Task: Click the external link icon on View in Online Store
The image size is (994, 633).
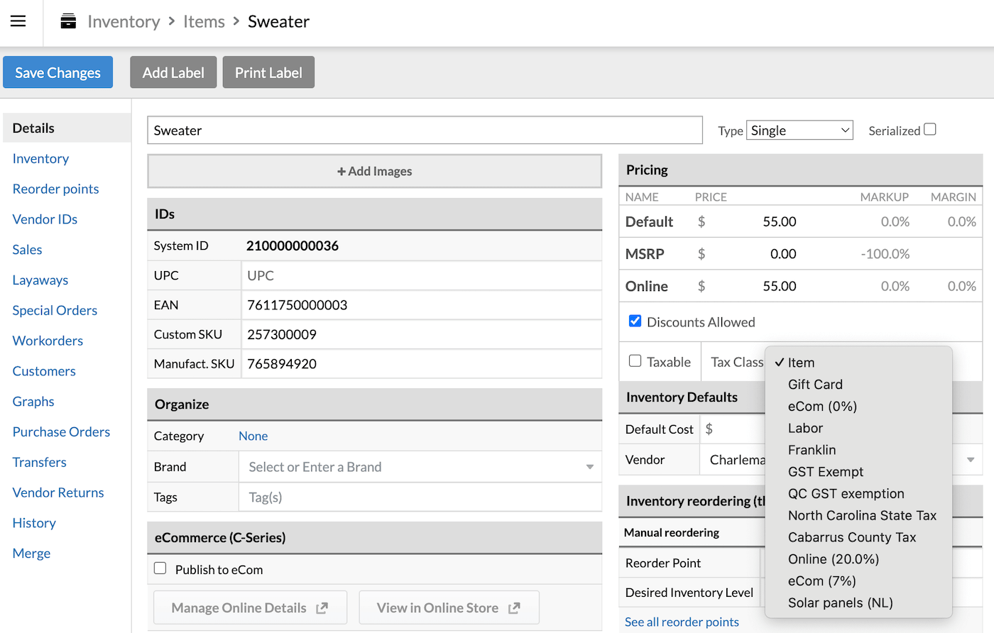Action: pos(514,608)
